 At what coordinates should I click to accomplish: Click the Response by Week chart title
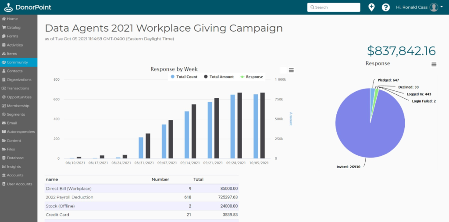[174, 69]
